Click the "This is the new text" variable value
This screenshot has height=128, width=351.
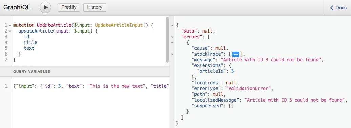116,86
